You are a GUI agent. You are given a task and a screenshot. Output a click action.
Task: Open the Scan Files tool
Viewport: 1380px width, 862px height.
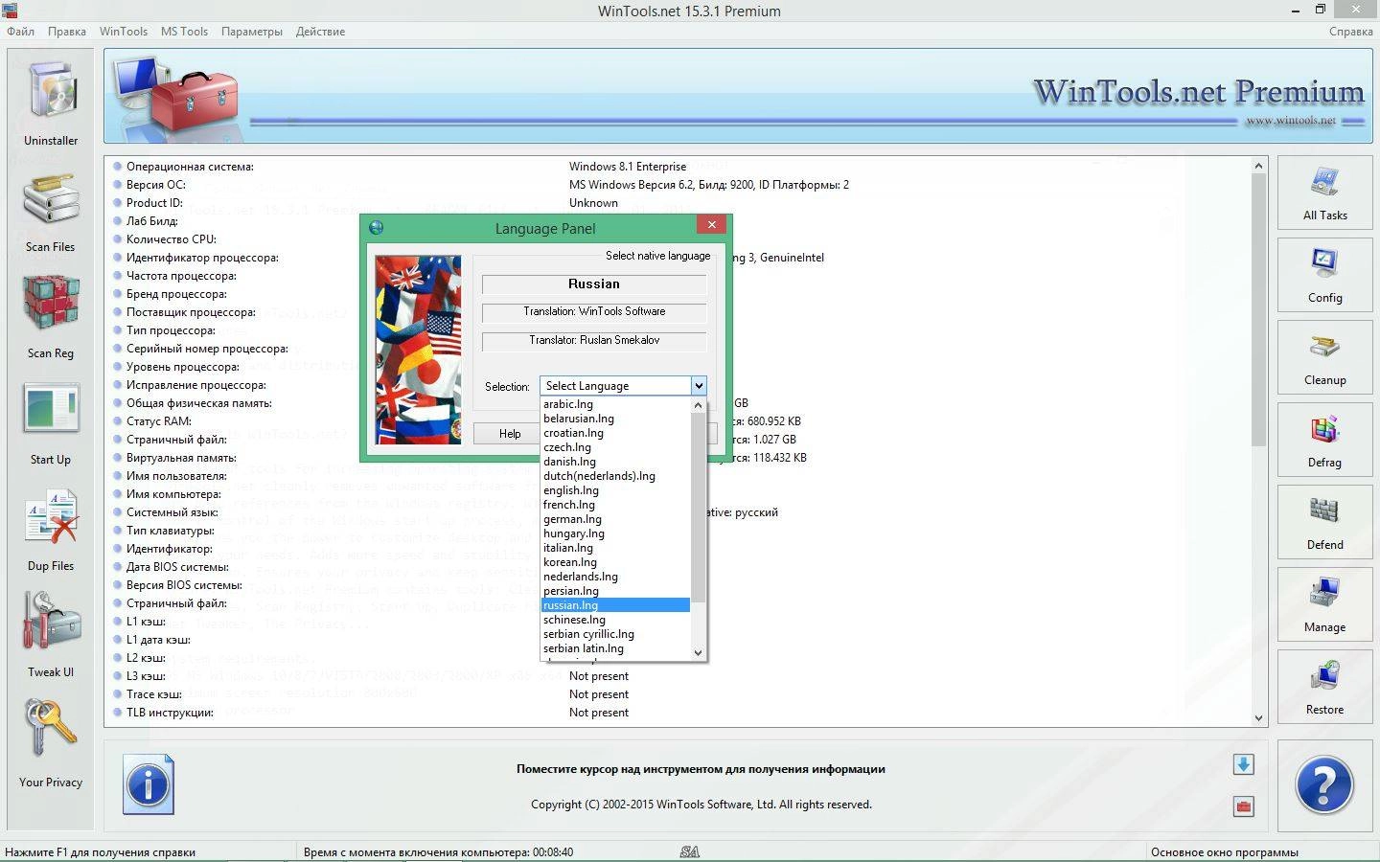point(51,213)
